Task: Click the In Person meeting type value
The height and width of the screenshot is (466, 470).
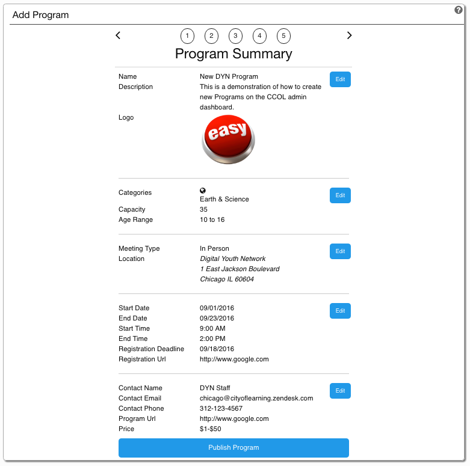Action: click(x=214, y=248)
